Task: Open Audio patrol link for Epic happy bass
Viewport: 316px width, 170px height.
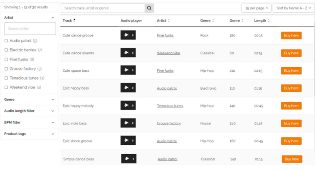Action: pos(167,88)
